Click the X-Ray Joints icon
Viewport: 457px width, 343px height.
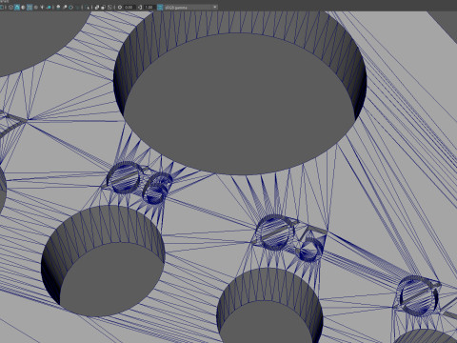[x=109, y=7]
